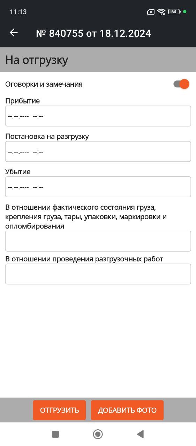Tap the battery indicator icon
This screenshot has width=196, height=446.
click(174, 12)
